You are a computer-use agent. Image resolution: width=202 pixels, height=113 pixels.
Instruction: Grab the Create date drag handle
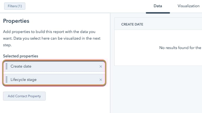pyautogui.click(x=6, y=66)
